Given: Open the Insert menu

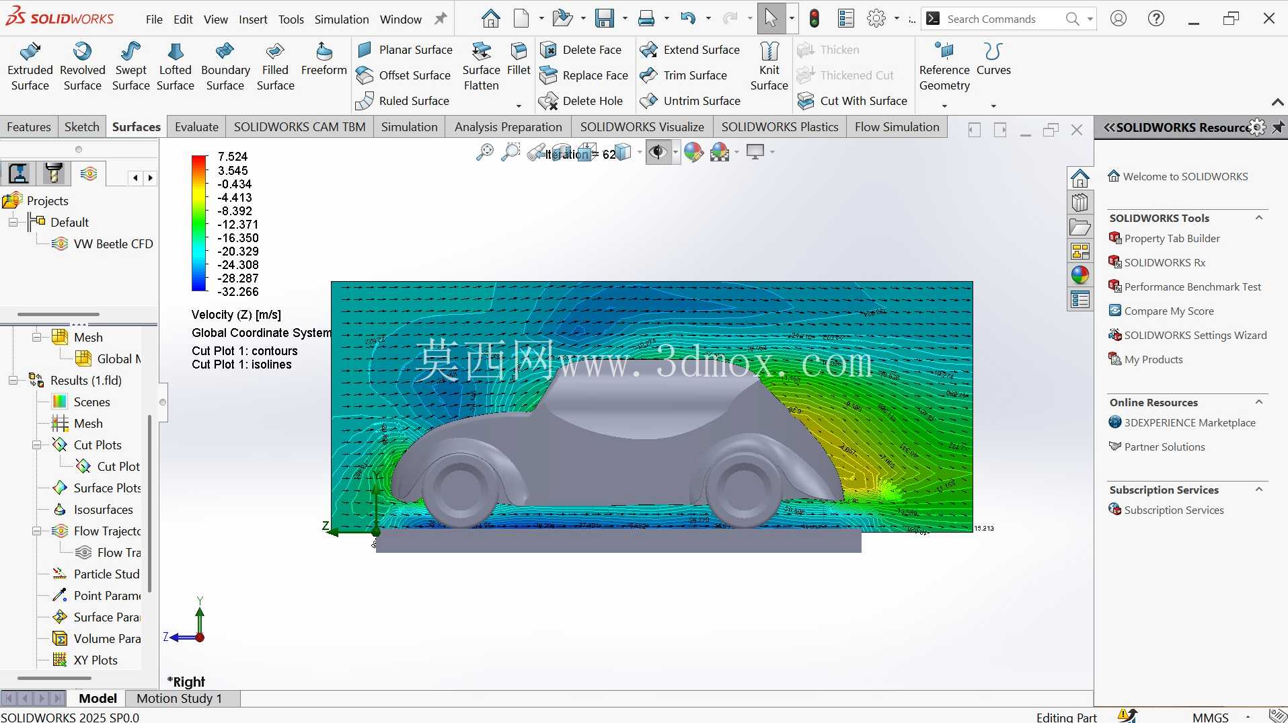Looking at the screenshot, I should pyautogui.click(x=253, y=20).
